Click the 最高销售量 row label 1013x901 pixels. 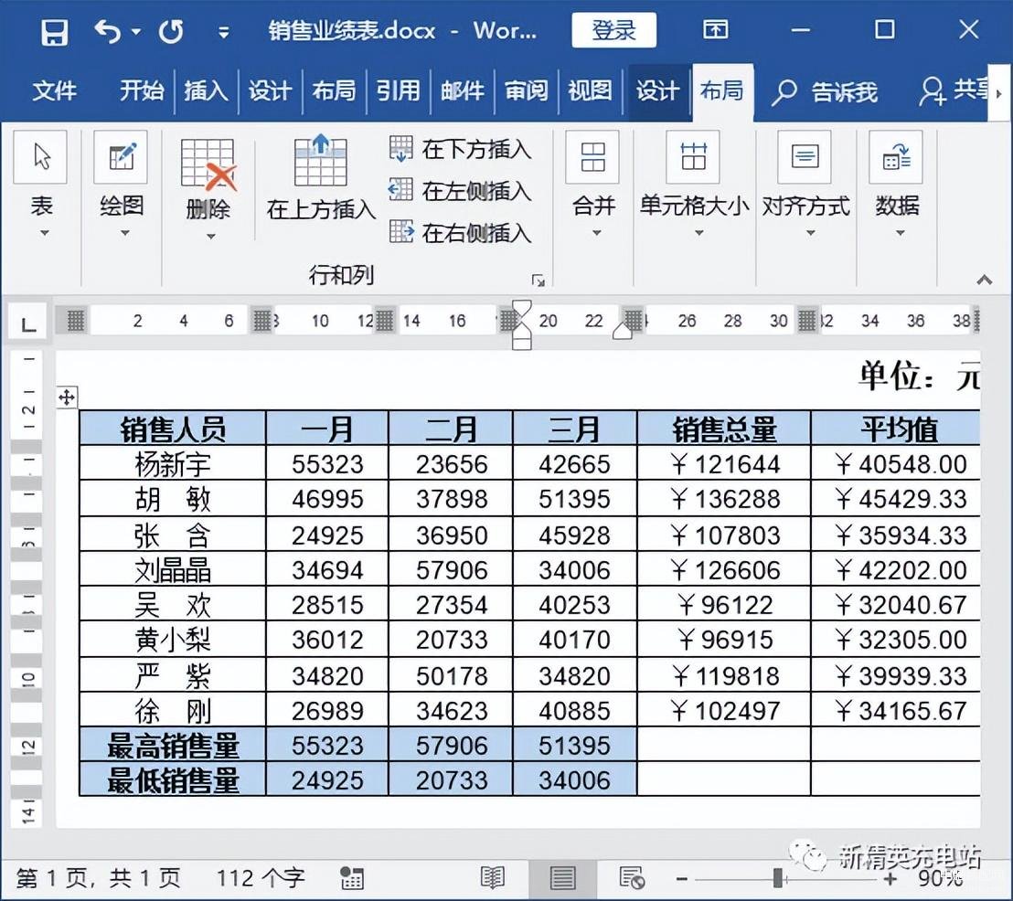[x=173, y=745]
